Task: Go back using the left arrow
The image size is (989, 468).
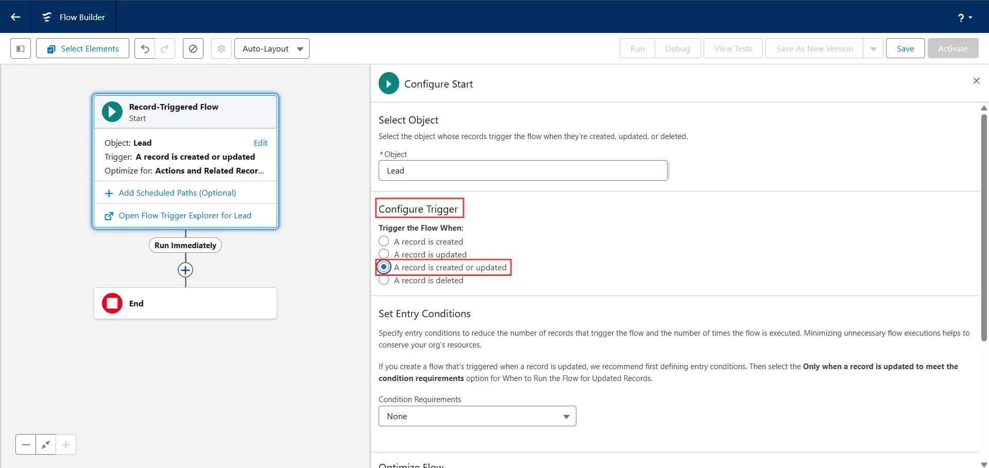Action: (x=15, y=17)
